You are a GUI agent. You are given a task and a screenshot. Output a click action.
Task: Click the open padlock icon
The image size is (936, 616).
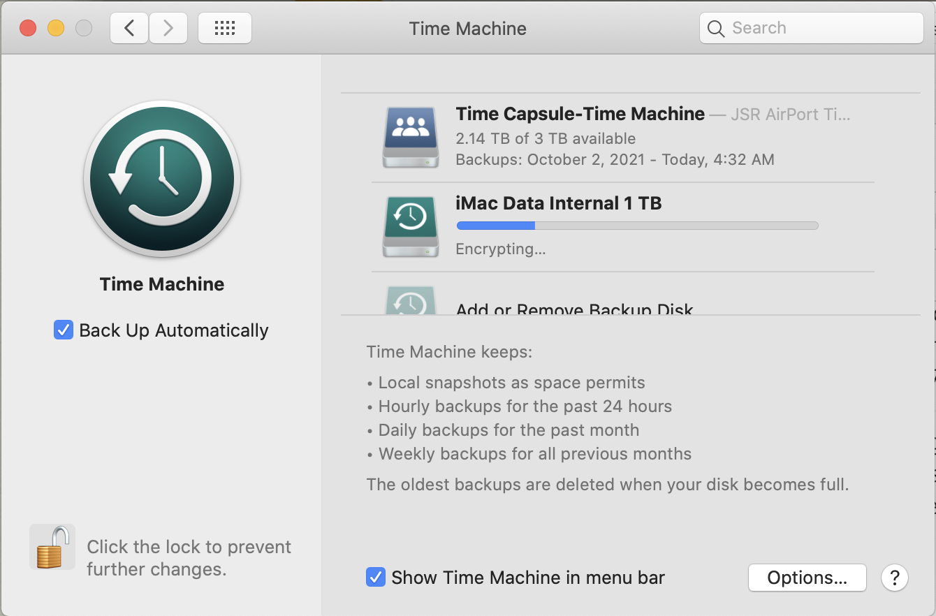(x=52, y=548)
